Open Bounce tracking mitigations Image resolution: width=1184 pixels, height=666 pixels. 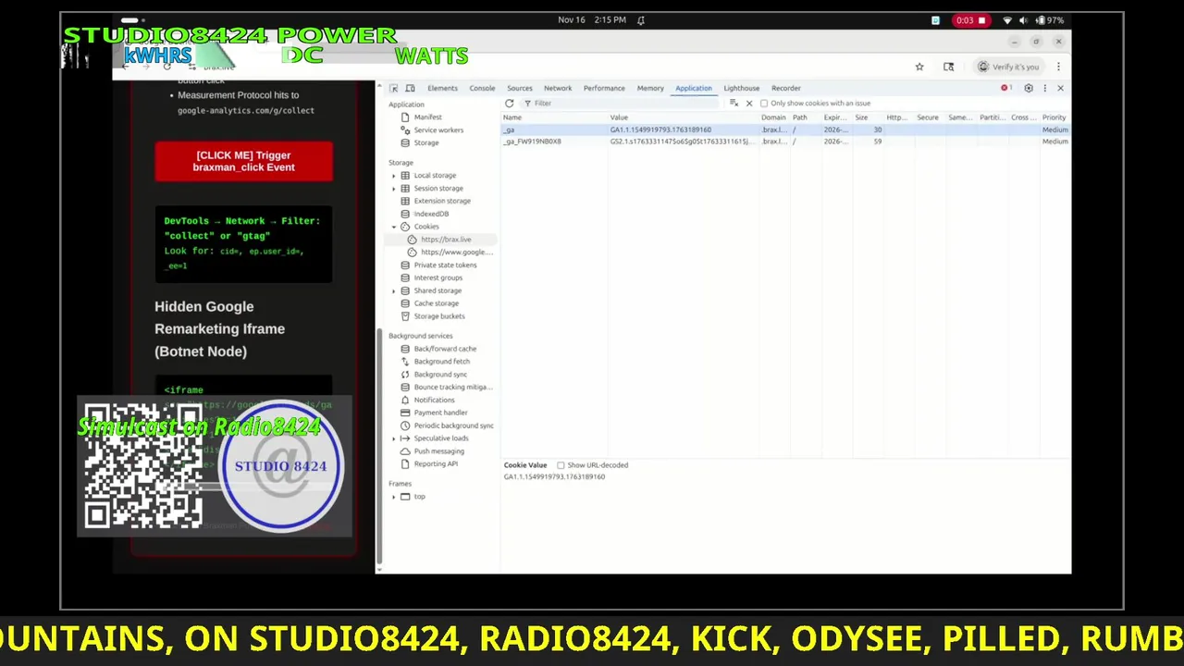452,388
